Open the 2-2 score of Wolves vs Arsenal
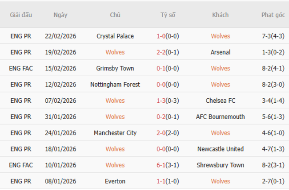This screenshot has width=289, height=190. click(162, 52)
